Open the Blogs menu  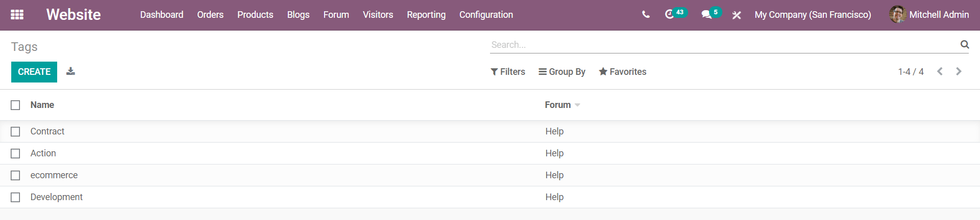[298, 15]
